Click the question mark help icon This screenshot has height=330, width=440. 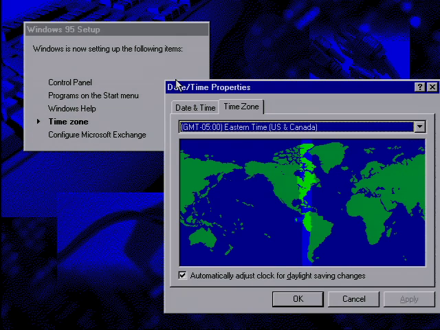pos(420,87)
